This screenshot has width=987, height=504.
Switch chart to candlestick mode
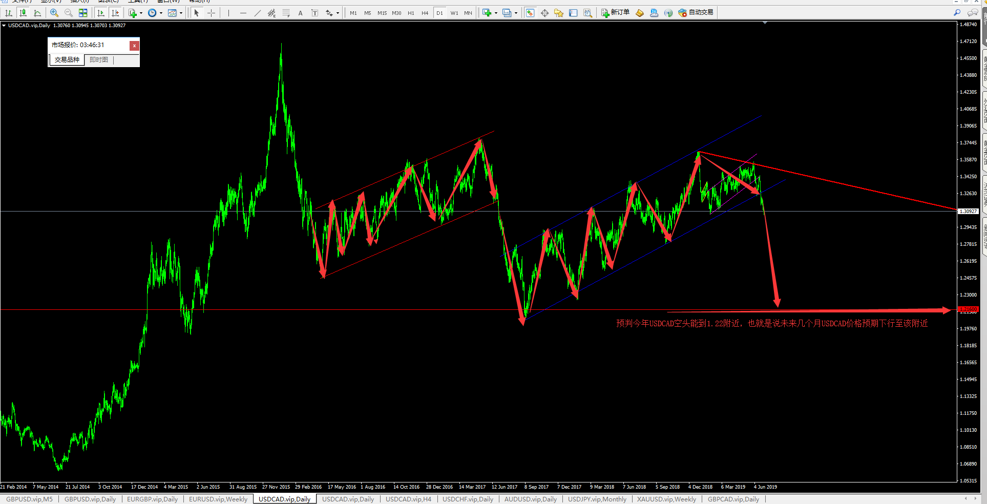pyautogui.click(x=23, y=13)
